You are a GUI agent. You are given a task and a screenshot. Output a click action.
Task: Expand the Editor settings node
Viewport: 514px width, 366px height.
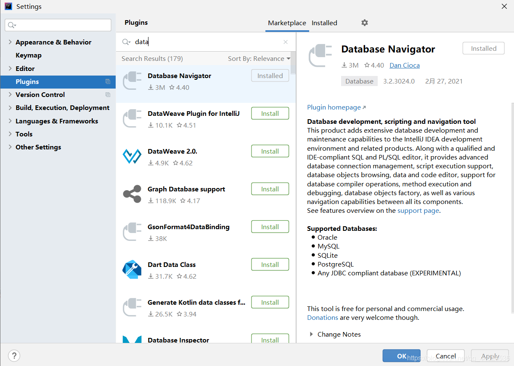tap(10, 68)
